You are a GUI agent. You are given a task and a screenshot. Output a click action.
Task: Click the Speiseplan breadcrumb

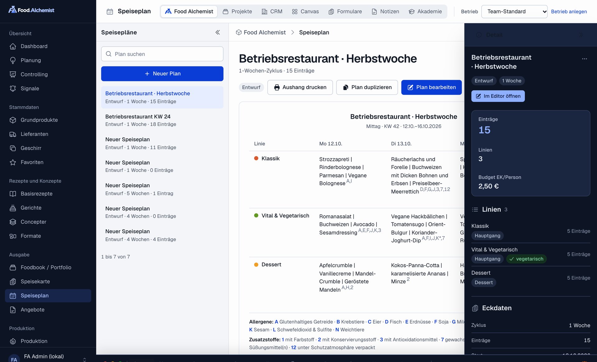314,32
